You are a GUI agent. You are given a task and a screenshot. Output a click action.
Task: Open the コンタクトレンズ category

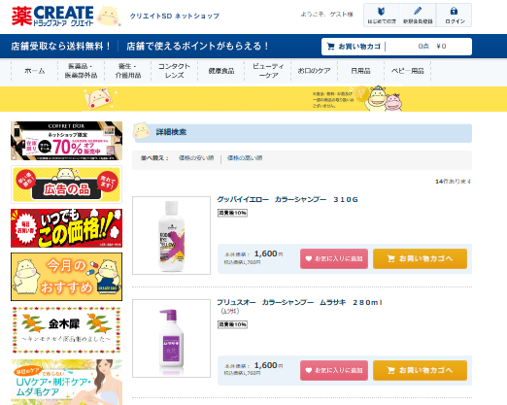[174, 71]
